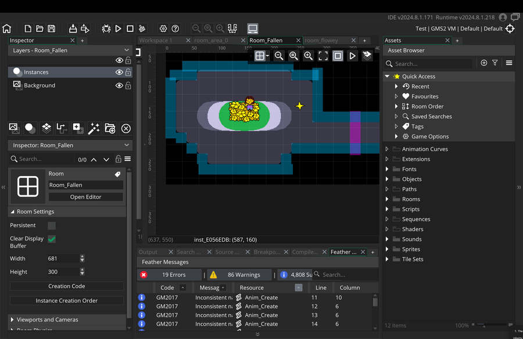523x339 pixels.
Task: Create a new layer folder
Action: pos(110,129)
